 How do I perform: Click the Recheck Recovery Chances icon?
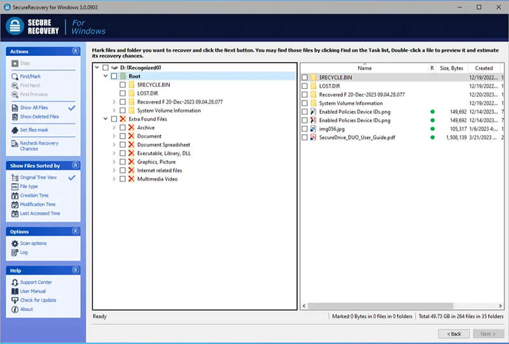pyautogui.click(x=15, y=144)
